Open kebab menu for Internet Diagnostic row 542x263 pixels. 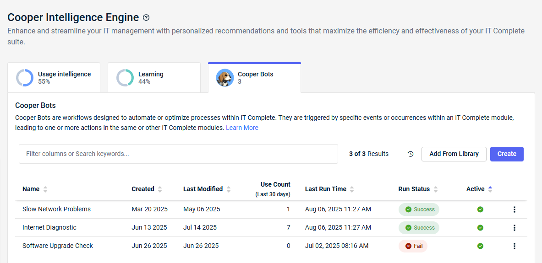[515, 228]
